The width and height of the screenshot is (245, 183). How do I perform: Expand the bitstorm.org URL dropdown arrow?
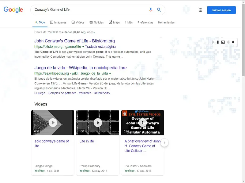[x=83, y=47]
